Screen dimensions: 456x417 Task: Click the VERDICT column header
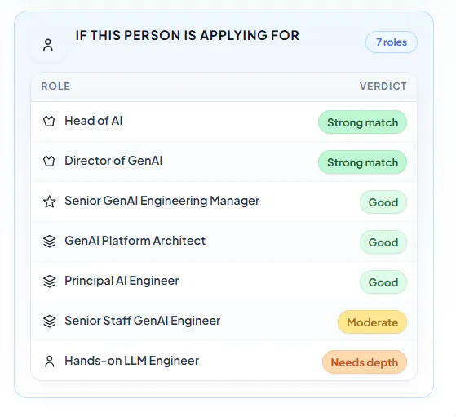coord(383,87)
